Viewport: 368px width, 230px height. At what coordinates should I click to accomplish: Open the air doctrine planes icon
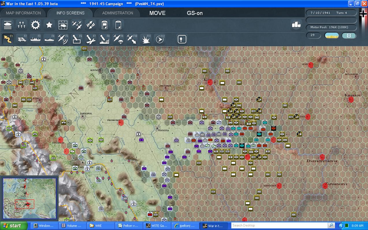click(77, 25)
